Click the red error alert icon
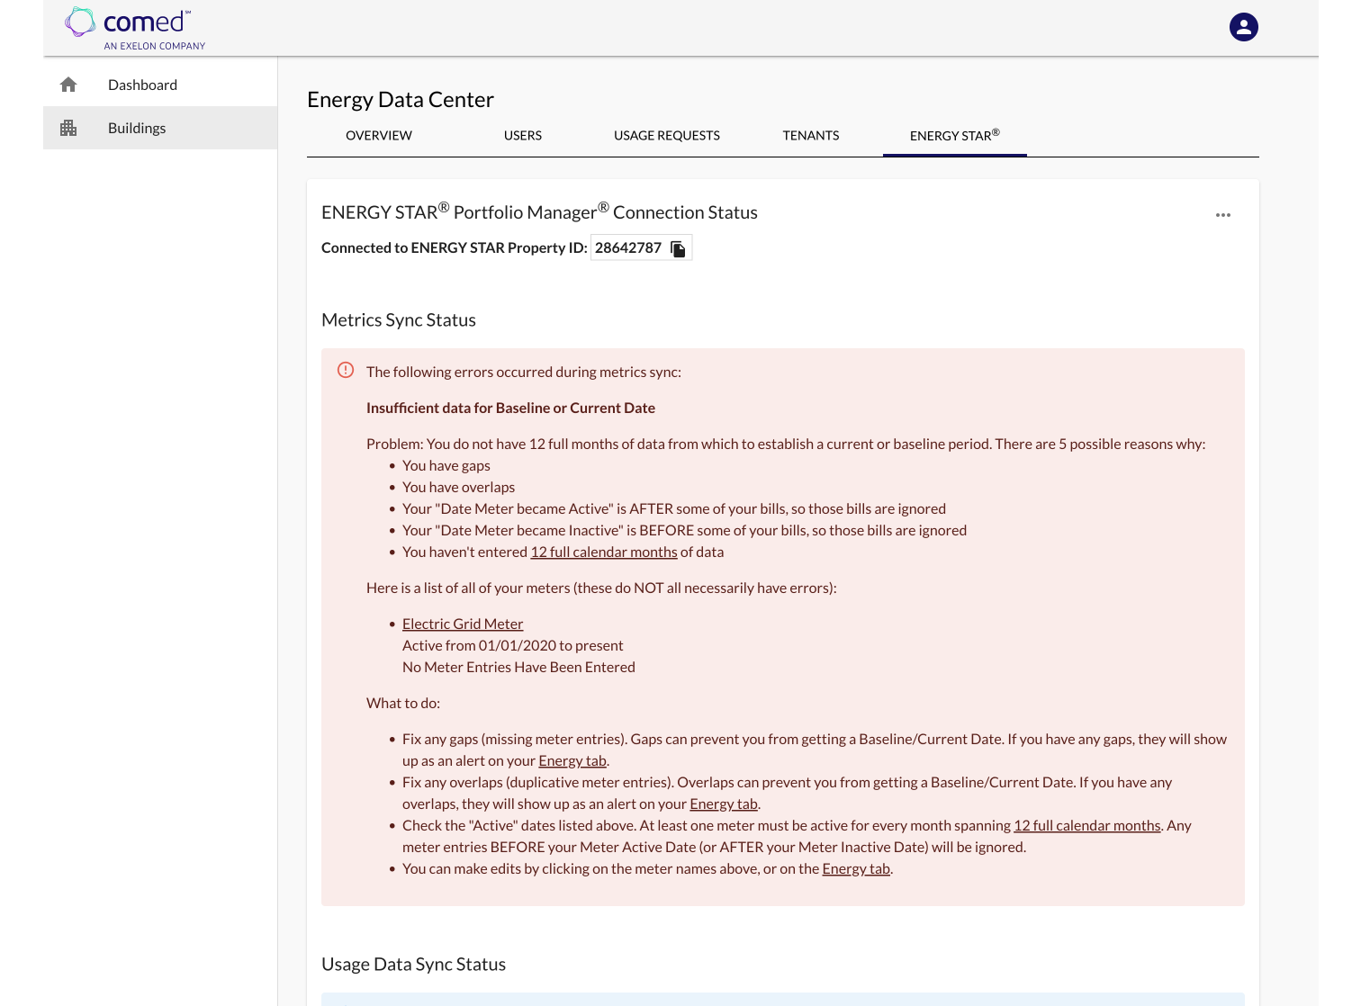 346,370
